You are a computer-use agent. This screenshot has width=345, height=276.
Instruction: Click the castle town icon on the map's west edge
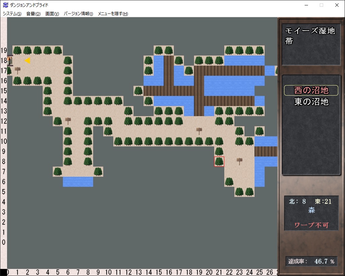pos(10,61)
